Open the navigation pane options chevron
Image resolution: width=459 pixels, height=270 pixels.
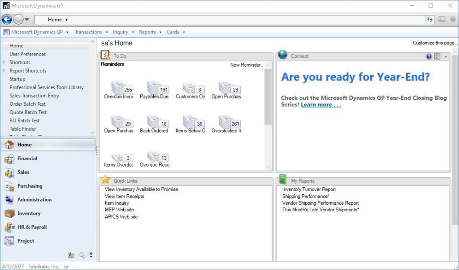[x=91, y=255]
